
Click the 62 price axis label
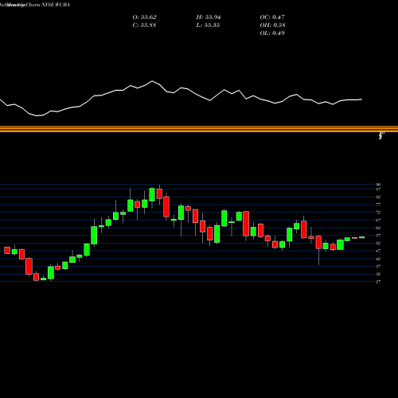point(378,228)
